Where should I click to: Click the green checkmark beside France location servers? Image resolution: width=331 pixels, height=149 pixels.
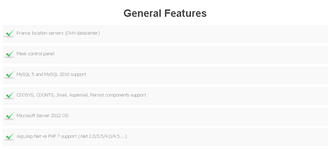pos(10,34)
